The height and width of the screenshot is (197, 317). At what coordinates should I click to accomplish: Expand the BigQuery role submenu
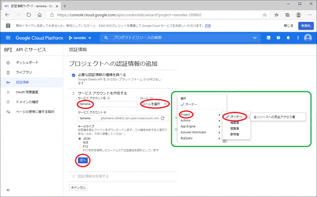(x=200, y=138)
